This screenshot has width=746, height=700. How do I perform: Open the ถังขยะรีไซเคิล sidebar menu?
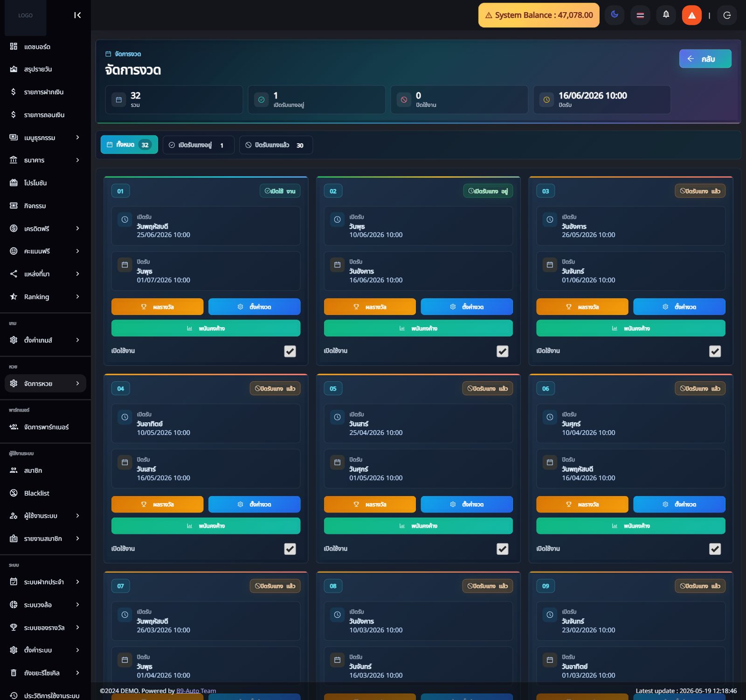(x=45, y=673)
